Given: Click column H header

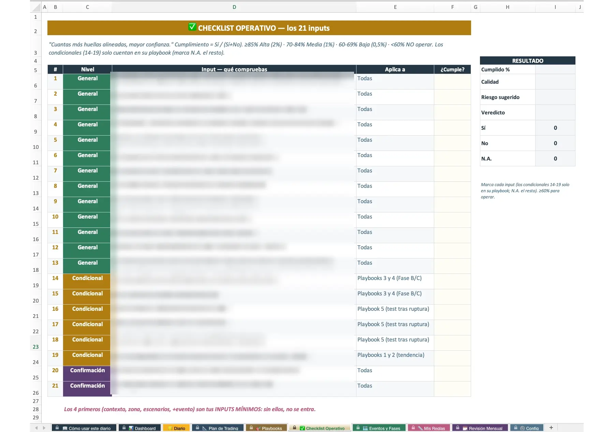Looking at the screenshot, I should coord(508,7).
